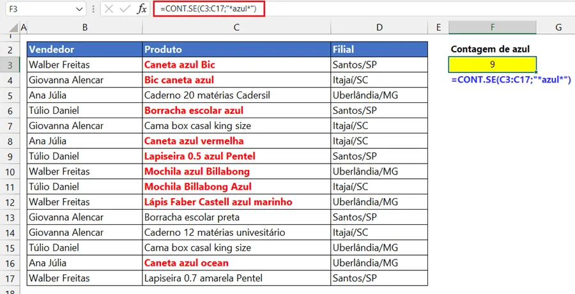575x294 pixels.
Task: Click the Insert Function fx icon
Action: [142, 9]
